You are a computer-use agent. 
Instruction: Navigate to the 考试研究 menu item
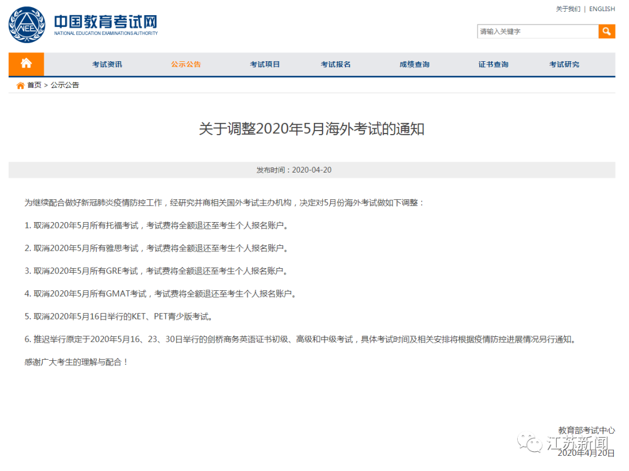pos(564,65)
